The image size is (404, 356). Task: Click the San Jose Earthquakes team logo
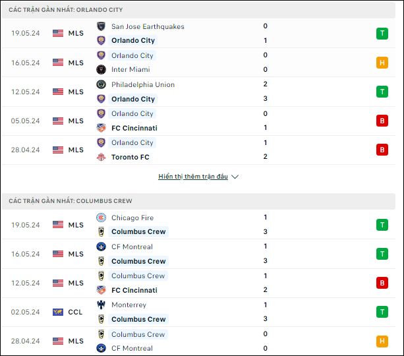[101, 26]
